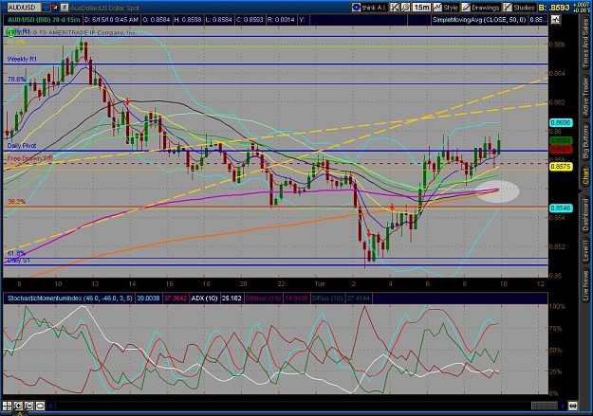
Task: Click the Daily Pivot level label
Action: pyautogui.click(x=22, y=146)
